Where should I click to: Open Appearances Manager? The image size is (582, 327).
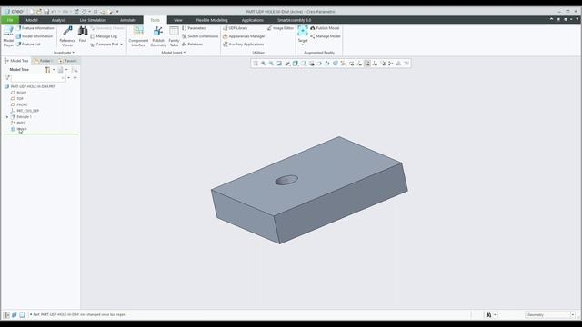pos(244,36)
